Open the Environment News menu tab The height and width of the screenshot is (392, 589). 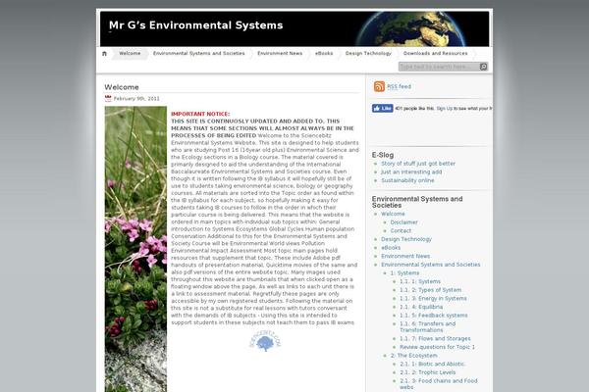[280, 53]
